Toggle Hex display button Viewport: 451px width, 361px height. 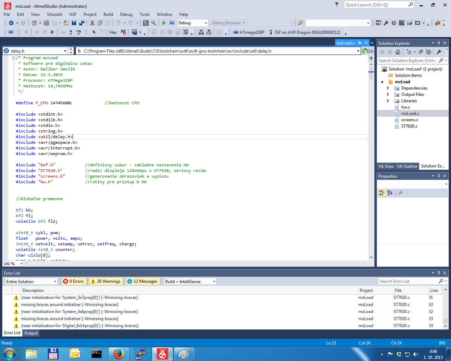pyautogui.click(x=113, y=32)
